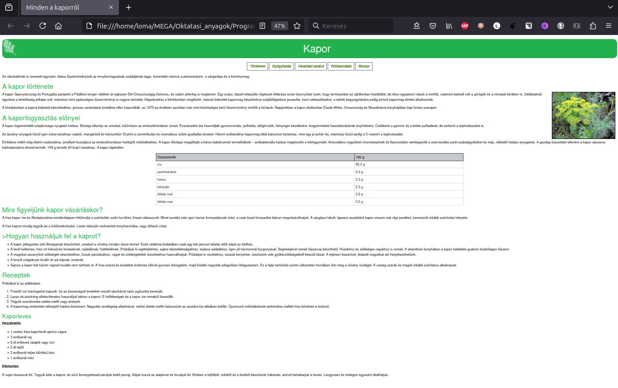The image size is (618, 388).
Task: Open the Adblock Plus extension
Action: 465,26
